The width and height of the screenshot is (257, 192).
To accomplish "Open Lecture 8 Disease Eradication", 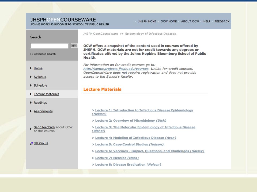I will tap(128, 165).
